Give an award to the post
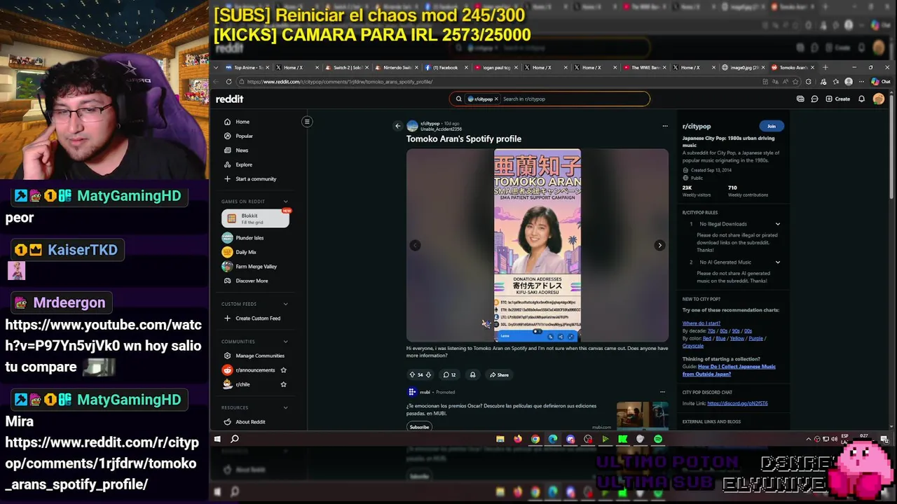Image resolution: width=897 pixels, height=504 pixels. pos(472,374)
